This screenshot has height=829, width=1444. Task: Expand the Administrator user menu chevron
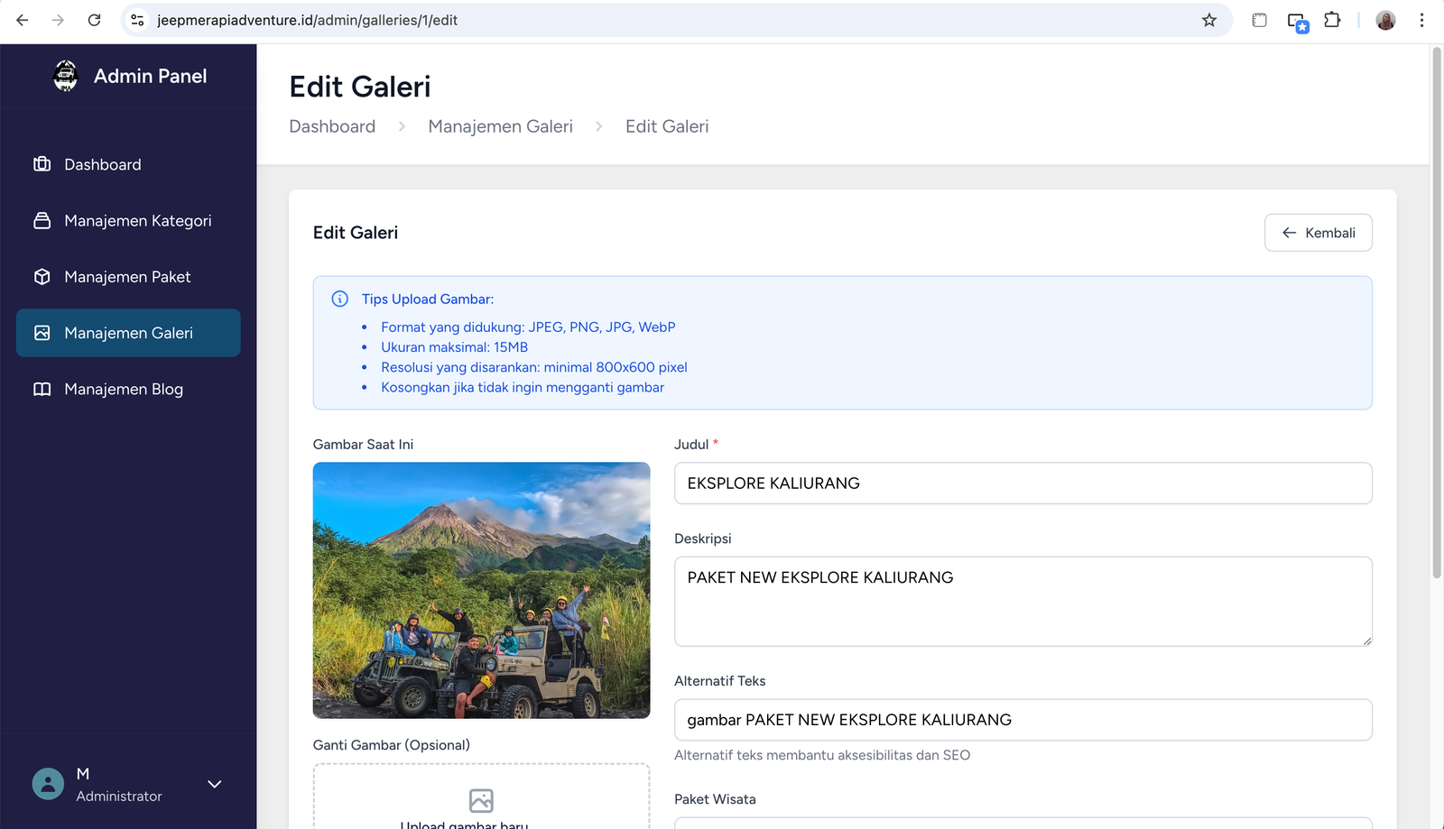(215, 784)
